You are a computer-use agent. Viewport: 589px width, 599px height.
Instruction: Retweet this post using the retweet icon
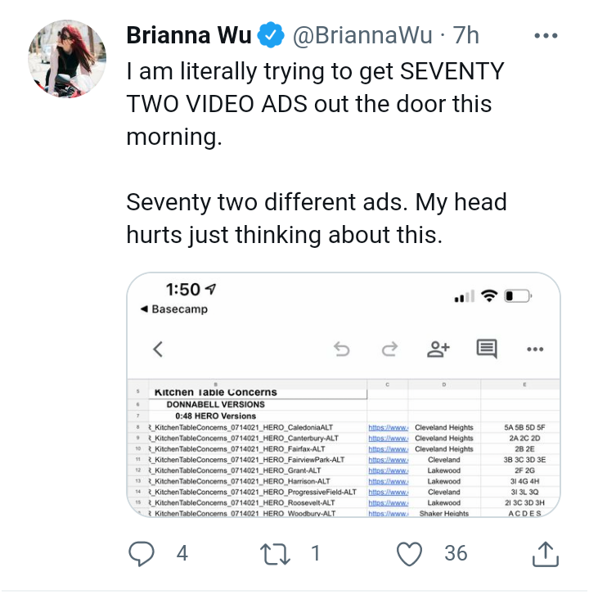[275, 554]
